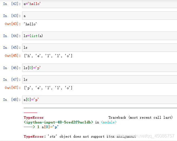Click ipython-input-48-5ced2f9ac1db text
177x141 pixels.
point(58,122)
